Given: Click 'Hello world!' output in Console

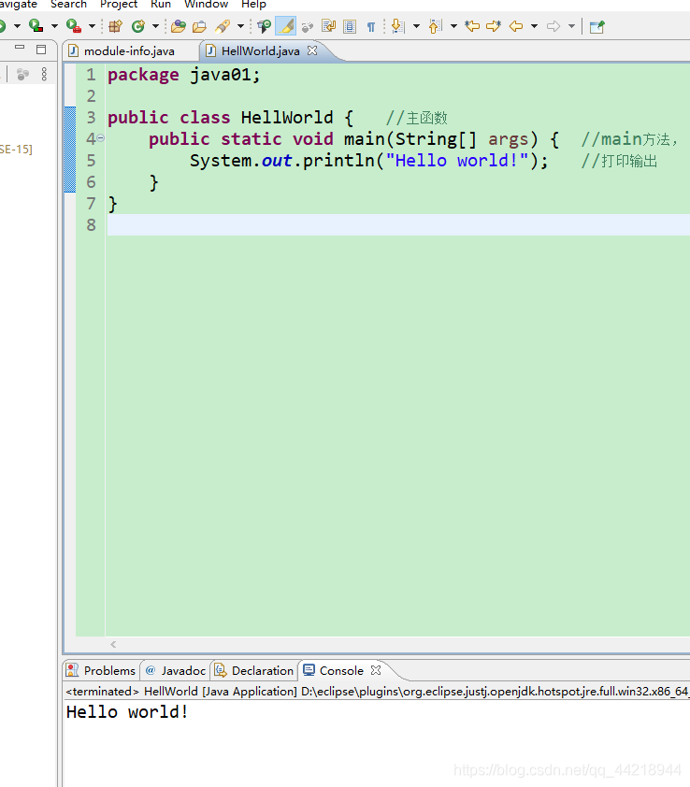Looking at the screenshot, I should (x=127, y=712).
